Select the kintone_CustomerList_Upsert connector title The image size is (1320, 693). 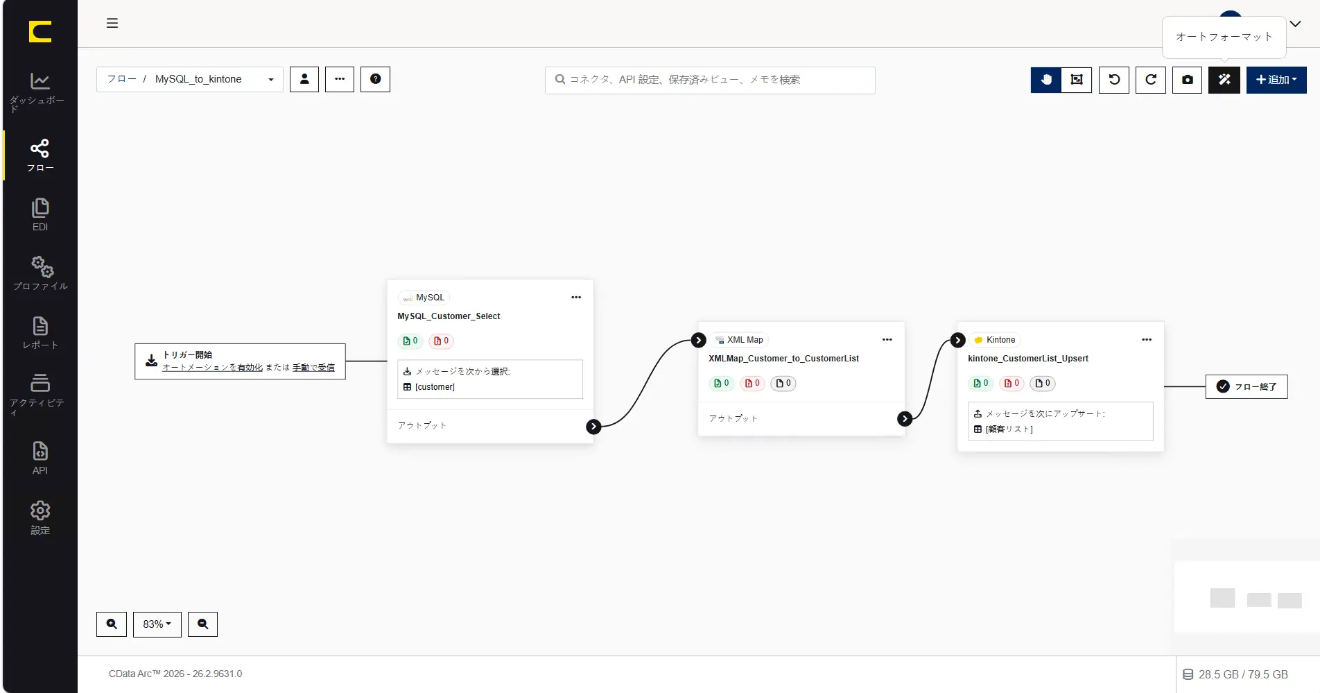(x=1028, y=359)
